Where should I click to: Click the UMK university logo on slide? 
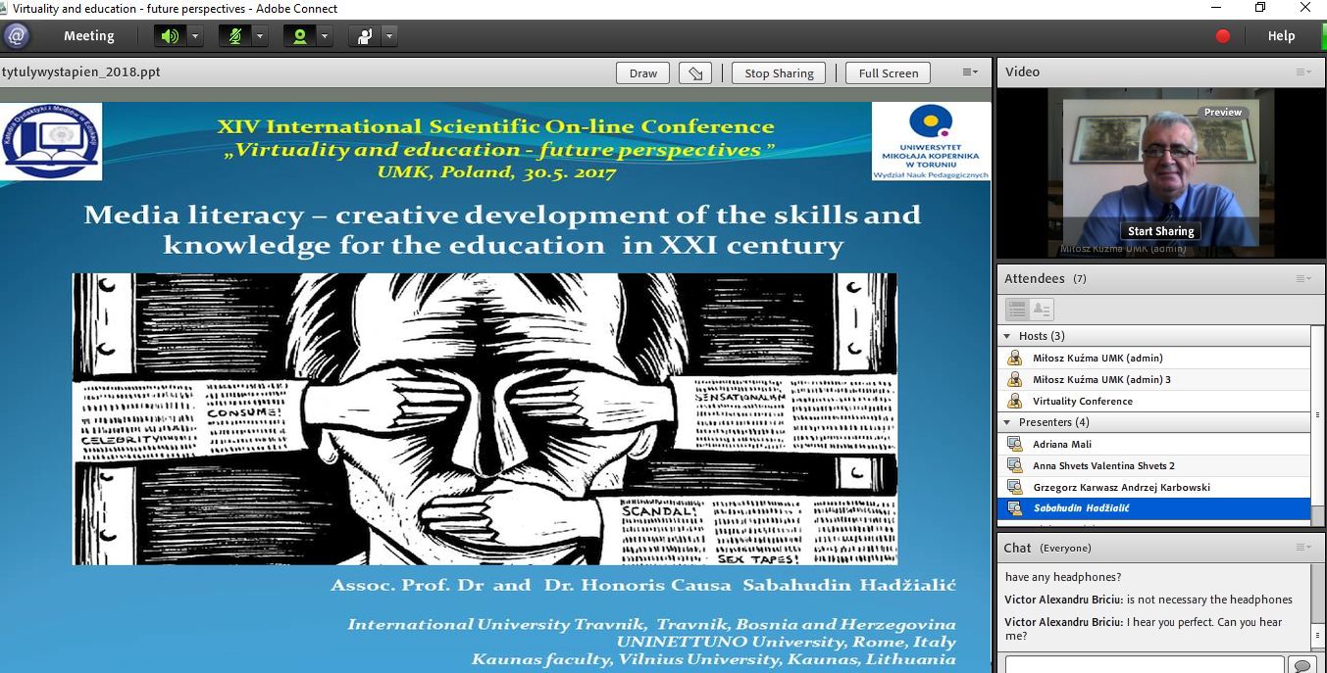(931, 143)
